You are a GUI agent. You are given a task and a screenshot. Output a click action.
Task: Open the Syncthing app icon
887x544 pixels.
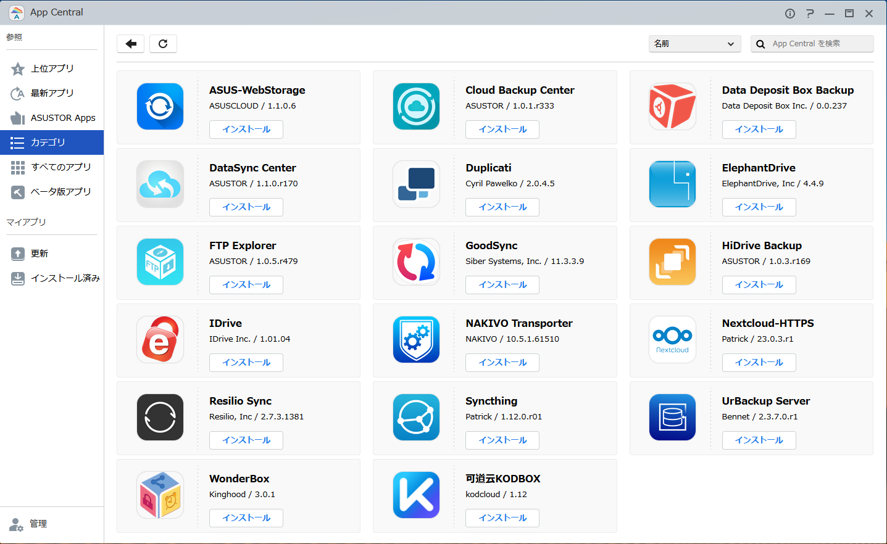coord(416,418)
